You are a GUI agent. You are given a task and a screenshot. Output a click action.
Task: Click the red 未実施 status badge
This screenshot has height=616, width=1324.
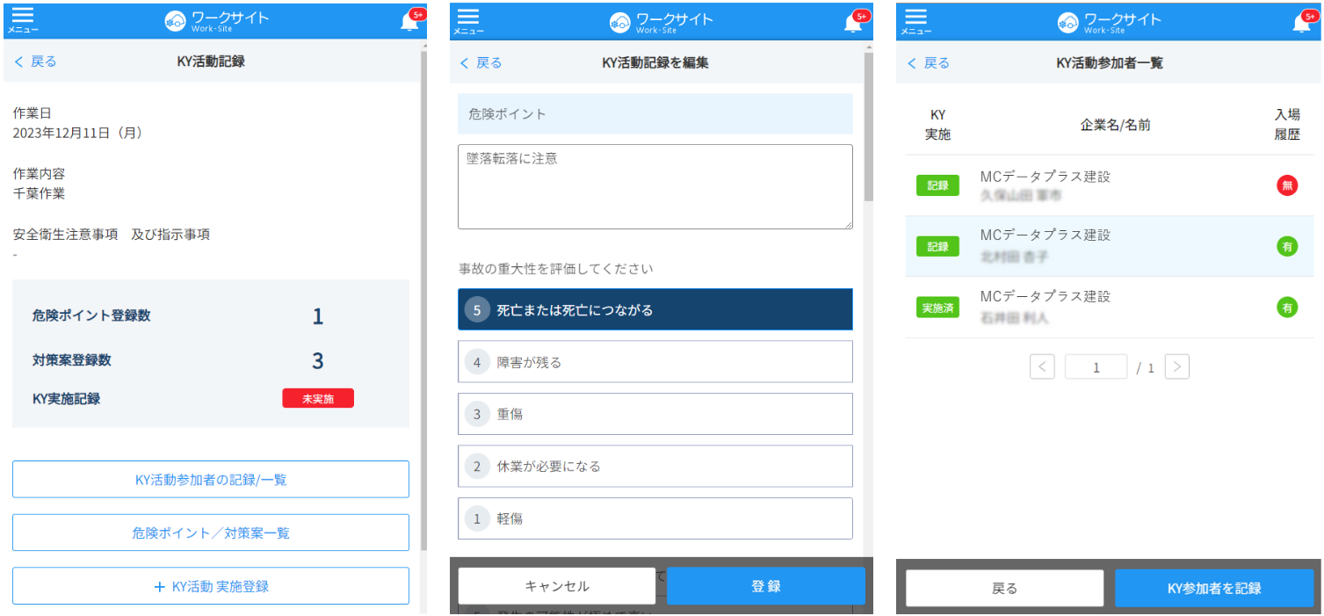[x=317, y=399]
